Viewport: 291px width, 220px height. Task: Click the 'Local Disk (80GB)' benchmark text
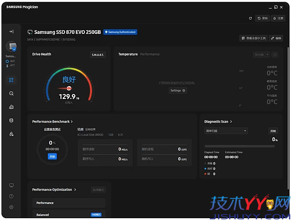point(90,135)
